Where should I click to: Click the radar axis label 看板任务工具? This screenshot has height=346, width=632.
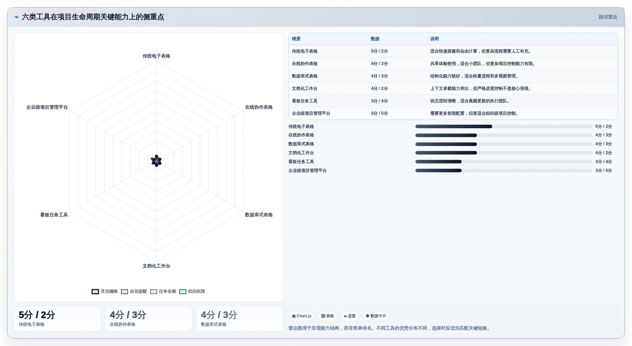pyautogui.click(x=54, y=215)
